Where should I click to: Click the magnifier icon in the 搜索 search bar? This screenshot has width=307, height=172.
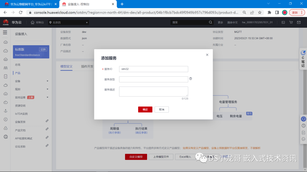[x=210, y=22]
